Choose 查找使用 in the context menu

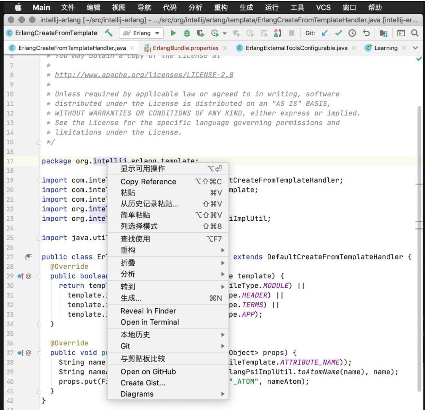168,239
